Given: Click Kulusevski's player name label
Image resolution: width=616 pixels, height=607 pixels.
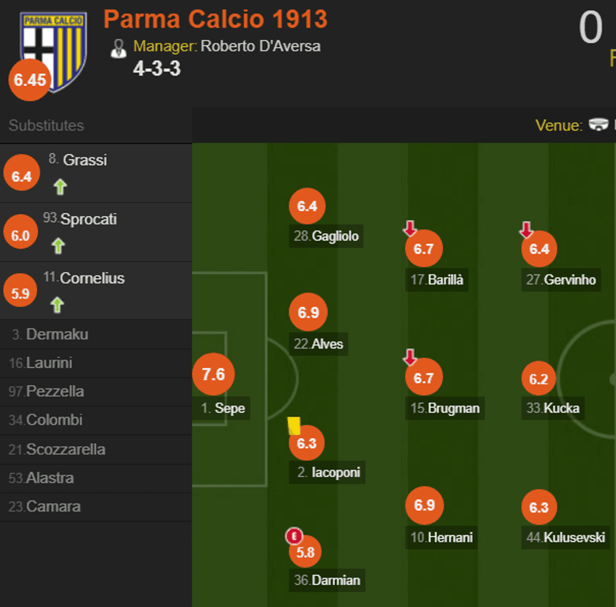Looking at the screenshot, I should pyautogui.click(x=574, y=537).
